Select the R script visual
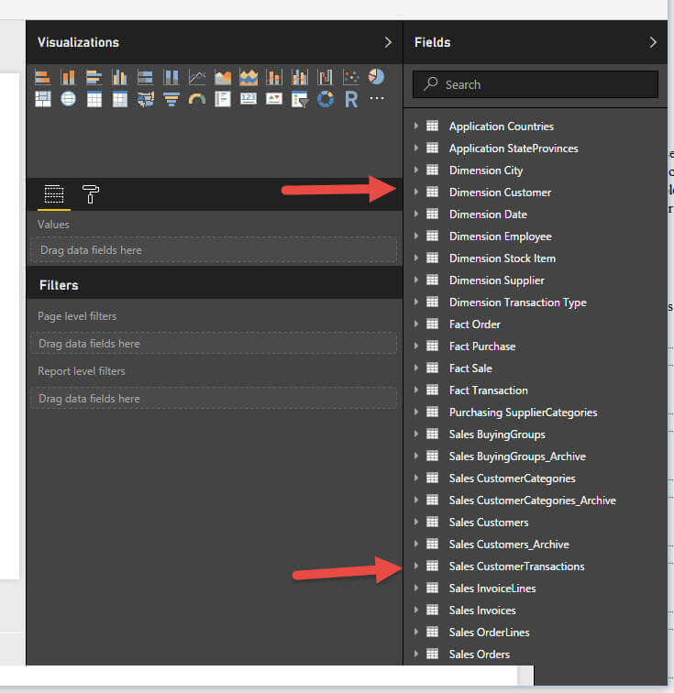 coord(351,99)
